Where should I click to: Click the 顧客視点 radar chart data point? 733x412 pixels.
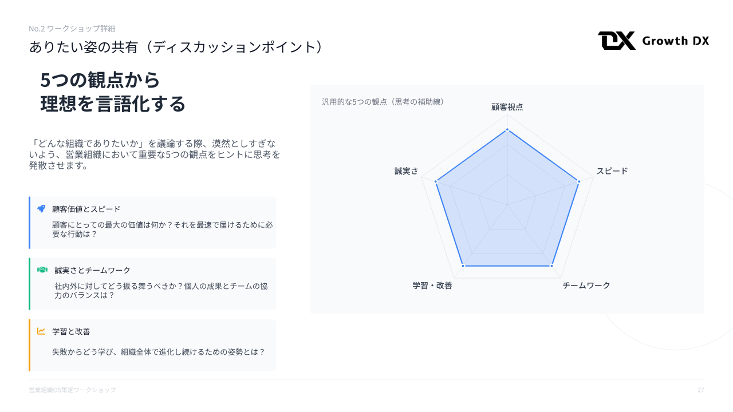(x=507, y=130)
